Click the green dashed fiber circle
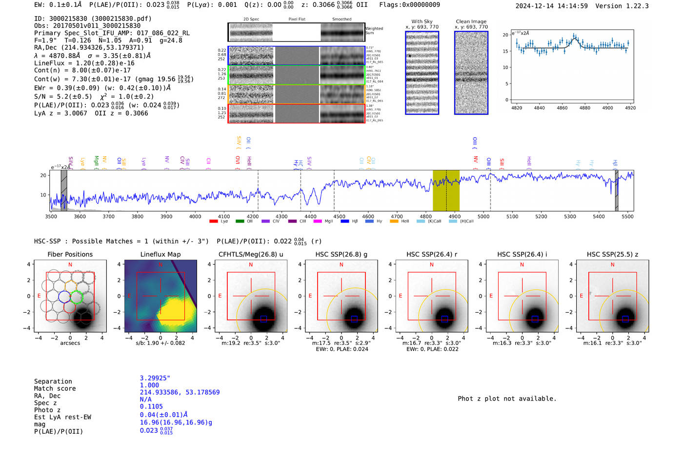Image resolution: width=683 pixels, height=465 pixels. pyautogui.click(x=76, y=297)
